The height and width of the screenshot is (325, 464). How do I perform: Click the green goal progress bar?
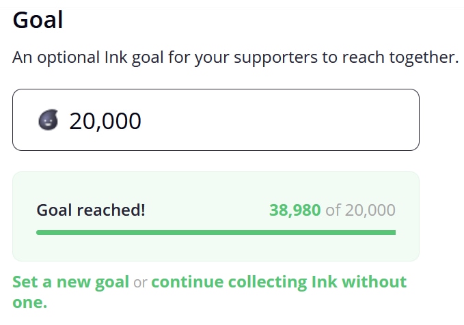(216, 232)
